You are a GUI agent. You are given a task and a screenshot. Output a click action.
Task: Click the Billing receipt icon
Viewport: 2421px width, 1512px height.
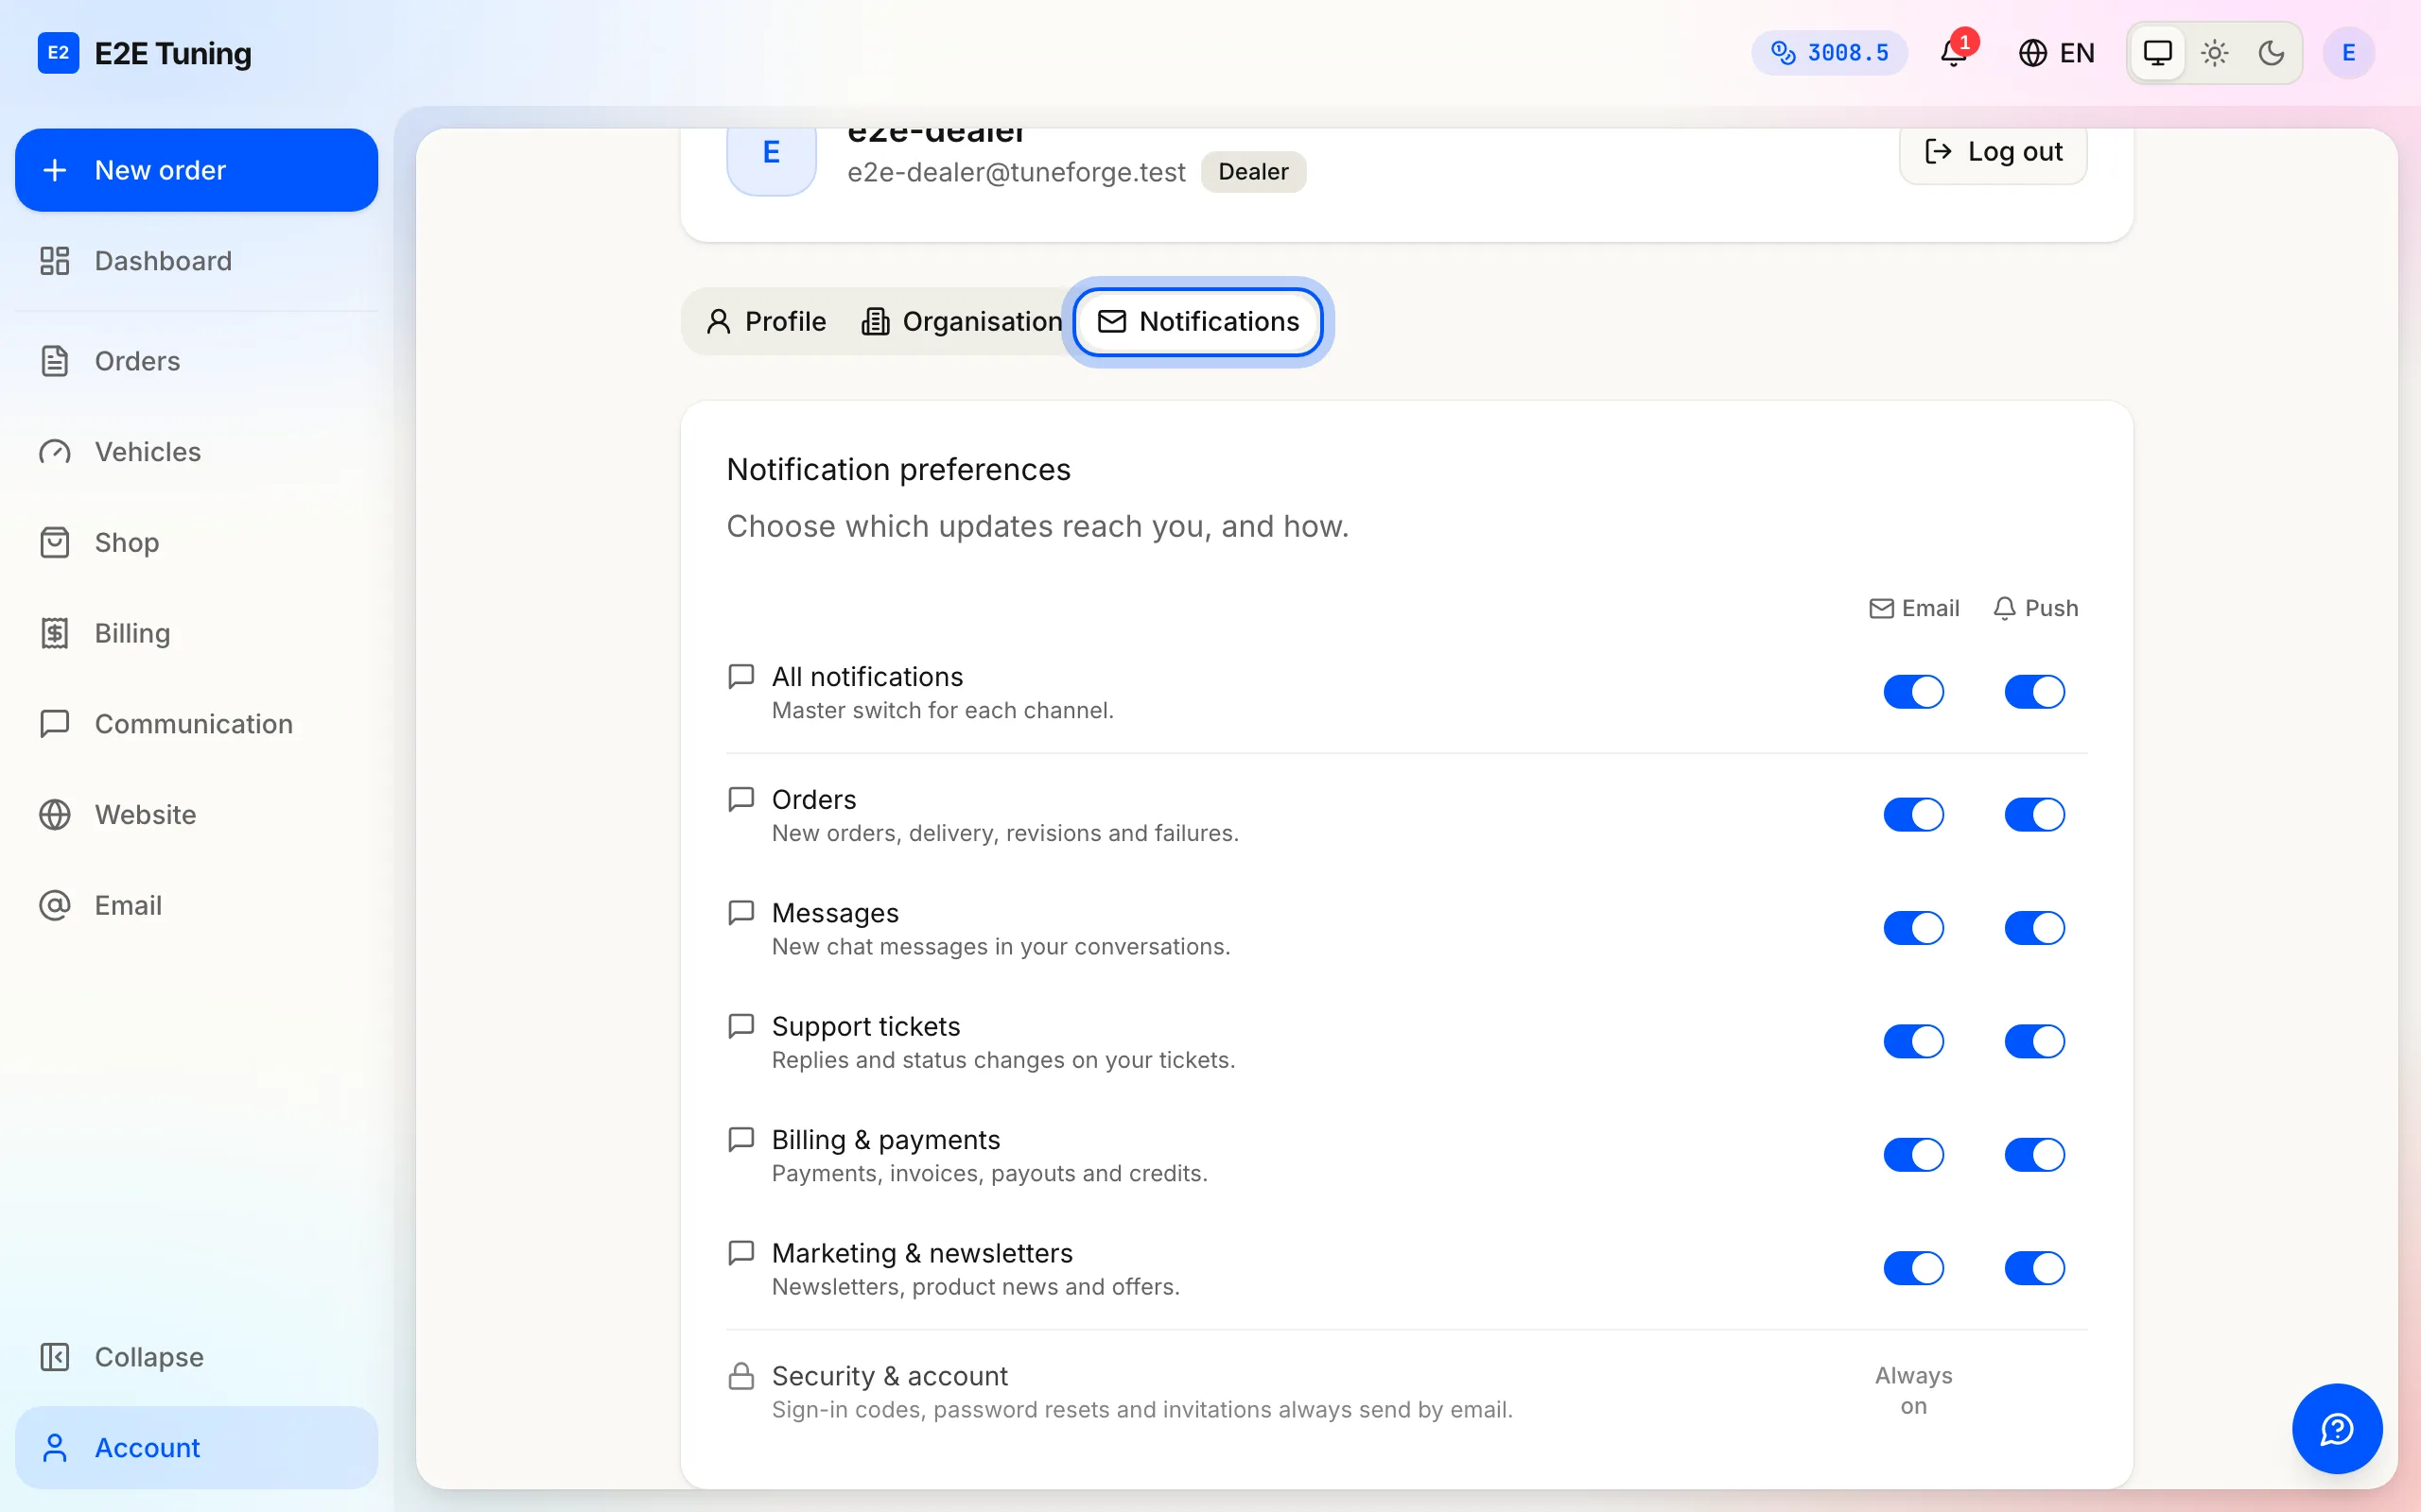click(54, 633)
